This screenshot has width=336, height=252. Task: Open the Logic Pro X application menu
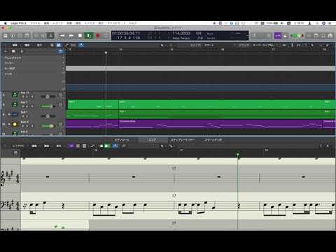coord(18,23)
